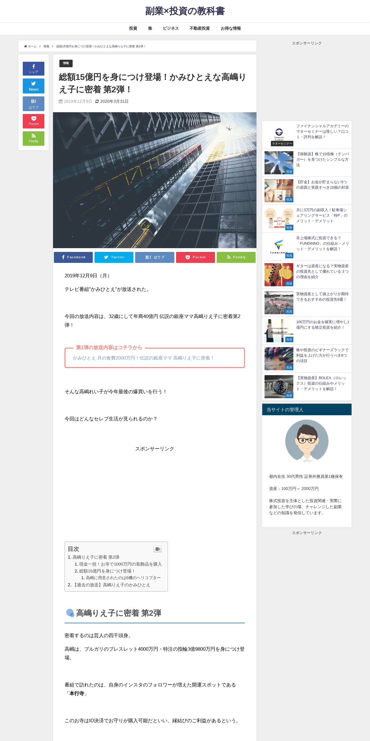
Task: Open the ビジネス navigation menu item
Action: [171, 28]
